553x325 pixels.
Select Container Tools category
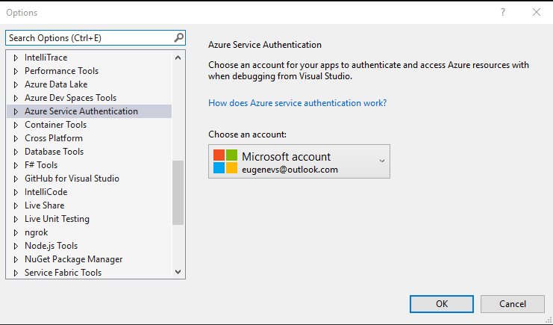click(x=55, y=124)
